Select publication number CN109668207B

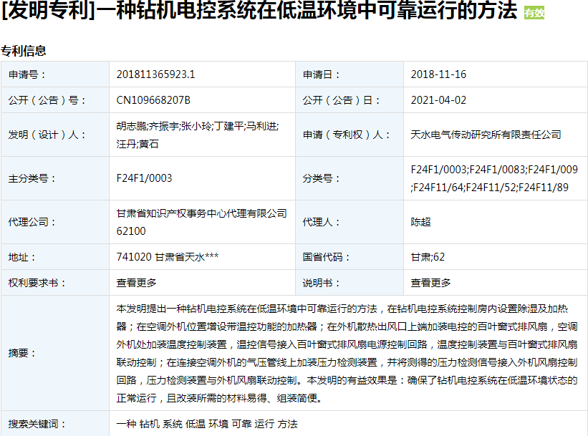pyautogui.click(x=153, y=100)
